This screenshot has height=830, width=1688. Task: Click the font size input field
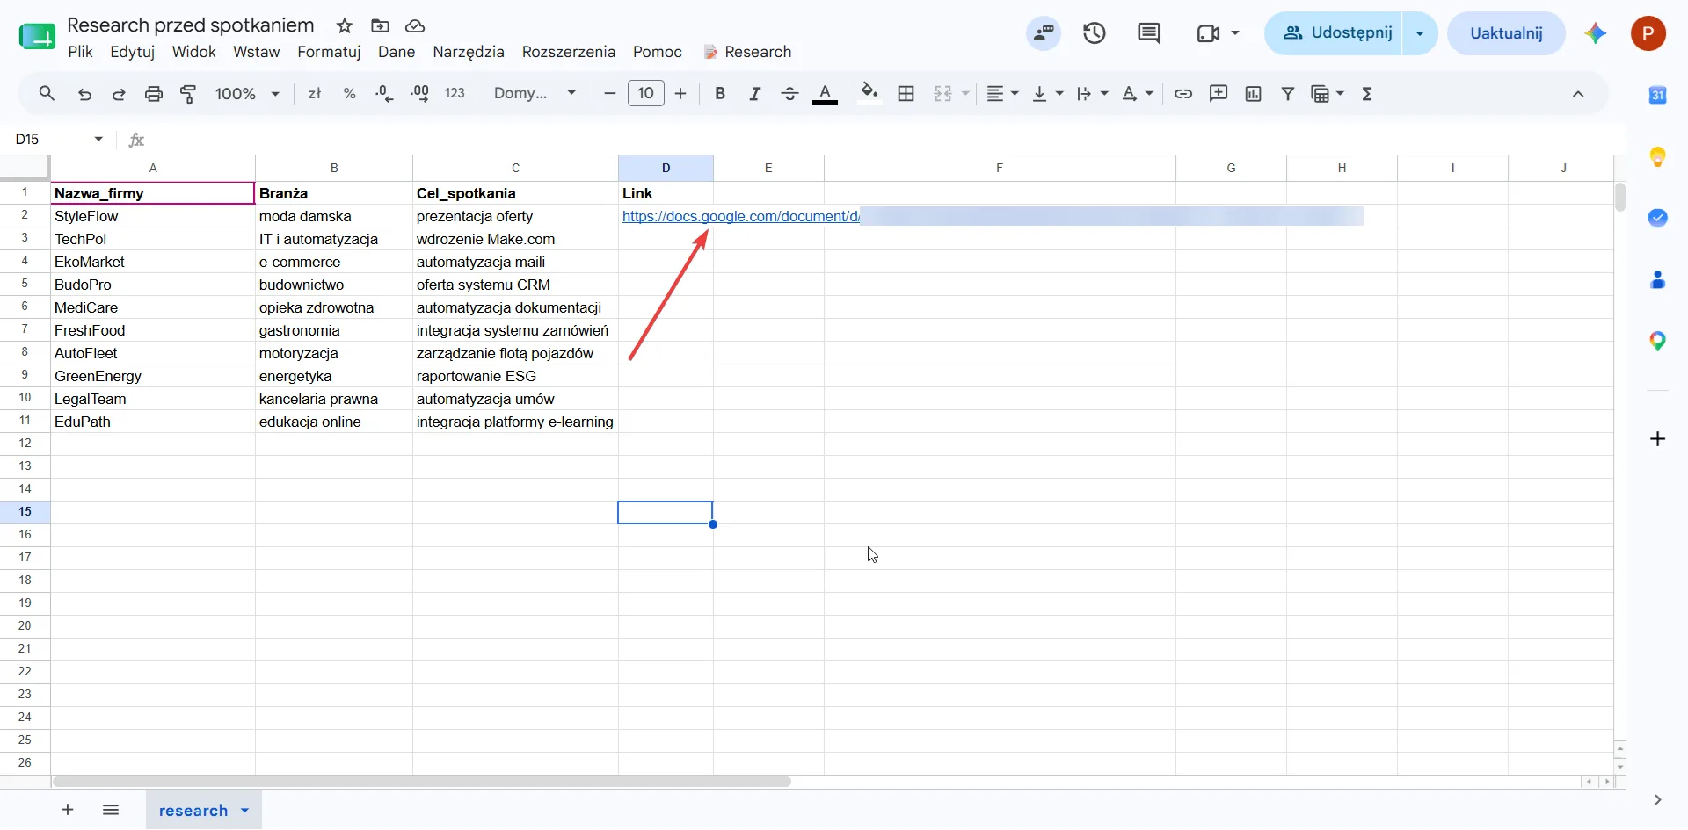[646, 93]
